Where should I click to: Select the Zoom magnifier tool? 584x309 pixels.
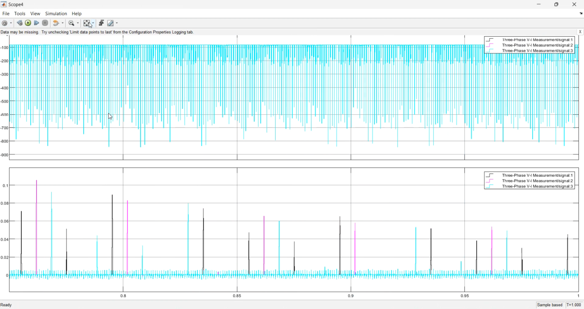pyautogui.click(x=71, y=23)
